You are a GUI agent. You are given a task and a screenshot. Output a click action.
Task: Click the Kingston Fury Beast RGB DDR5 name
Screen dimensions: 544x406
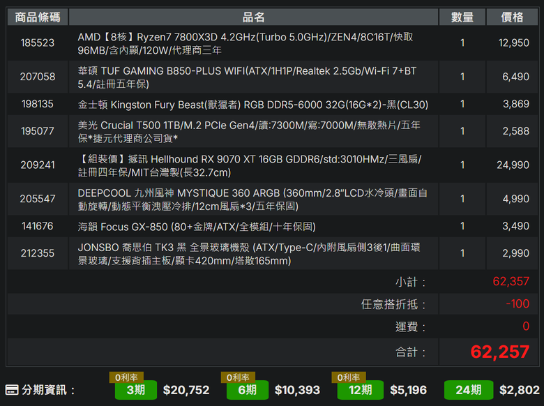click(253, 105)
